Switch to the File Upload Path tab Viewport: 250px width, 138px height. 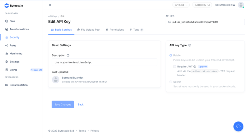[x=89, y=30]
